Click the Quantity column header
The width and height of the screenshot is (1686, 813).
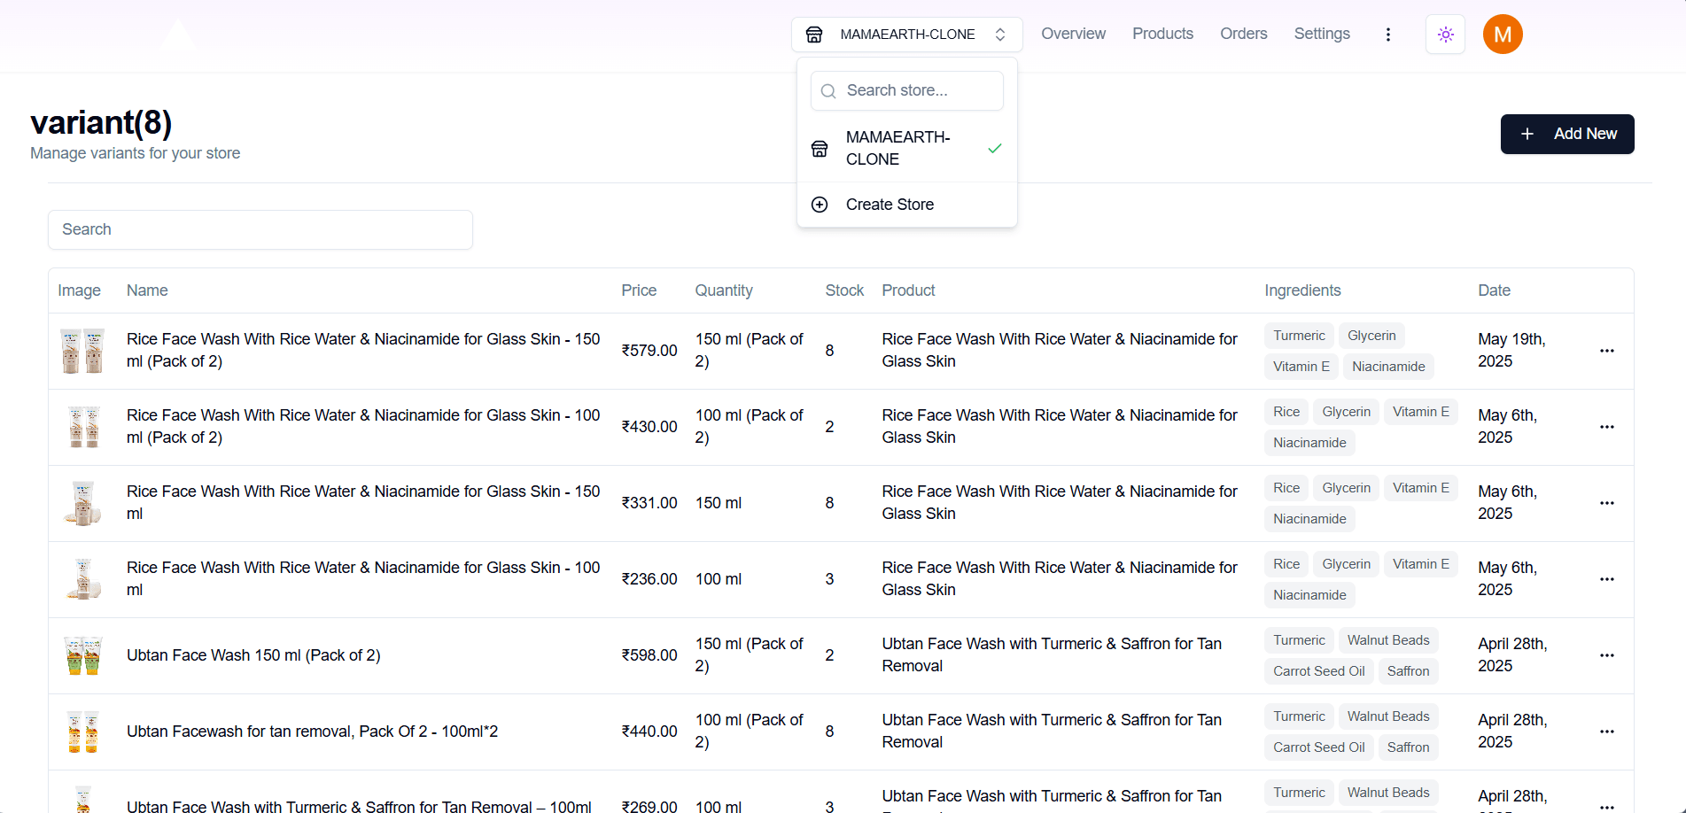pyautogui.click(x=723, y=290)
